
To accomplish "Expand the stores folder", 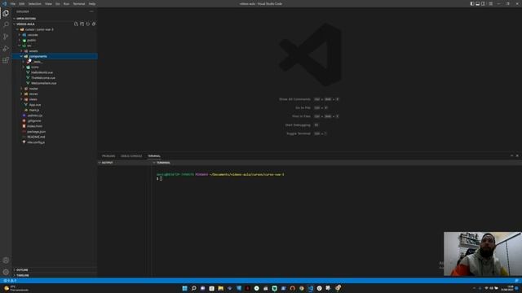I will pos(33,94).
